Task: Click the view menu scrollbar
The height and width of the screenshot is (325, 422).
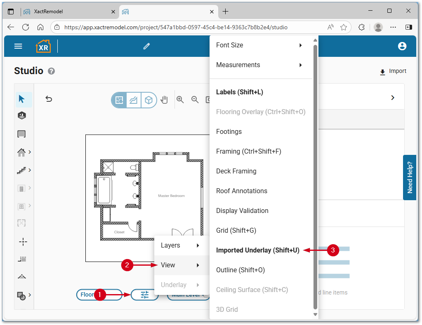Action: coord(316,177)
